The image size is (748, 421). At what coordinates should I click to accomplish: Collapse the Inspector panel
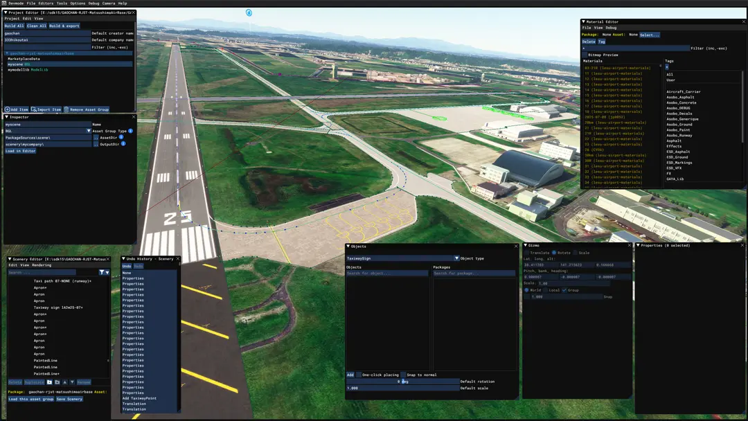(7, 117)
